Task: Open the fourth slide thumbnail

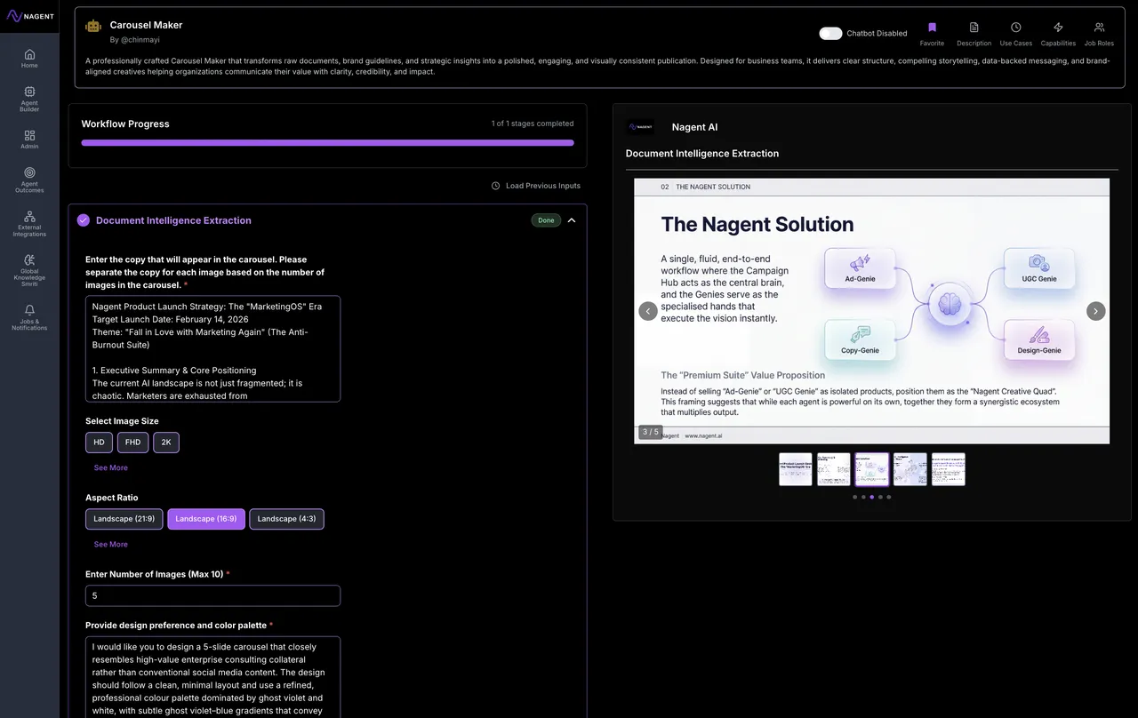Action: [x=910, y=469]
